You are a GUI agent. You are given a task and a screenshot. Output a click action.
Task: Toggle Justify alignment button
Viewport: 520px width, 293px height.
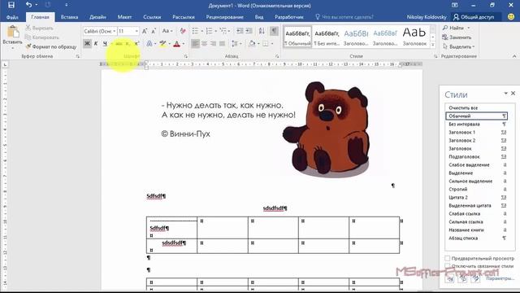coord(222,43)
